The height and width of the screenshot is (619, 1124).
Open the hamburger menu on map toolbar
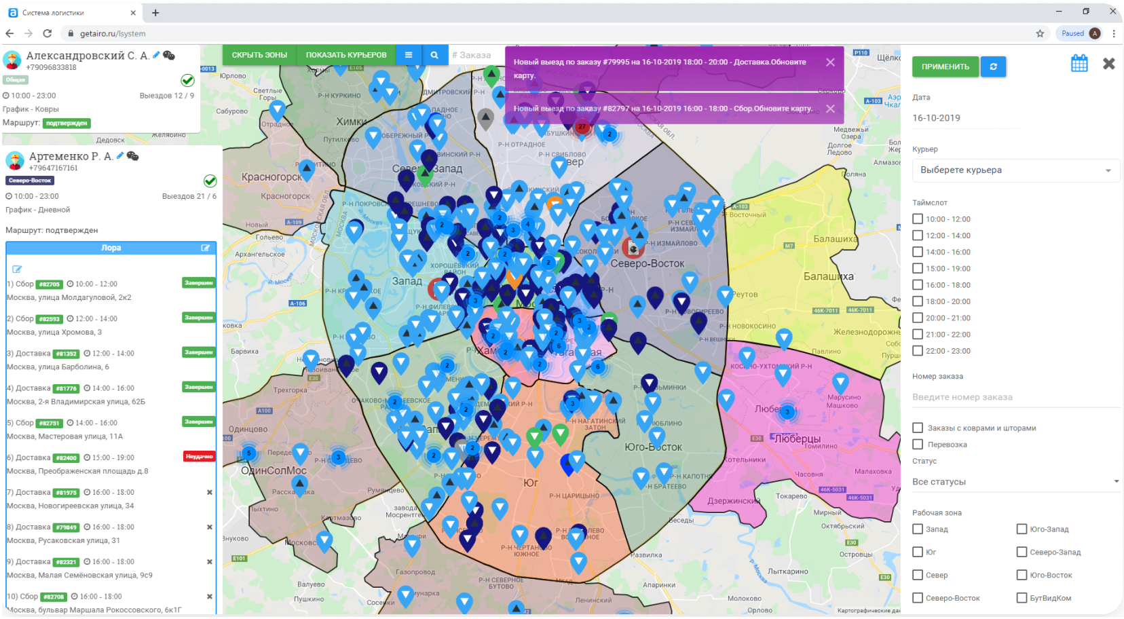[x=409, y=55]
